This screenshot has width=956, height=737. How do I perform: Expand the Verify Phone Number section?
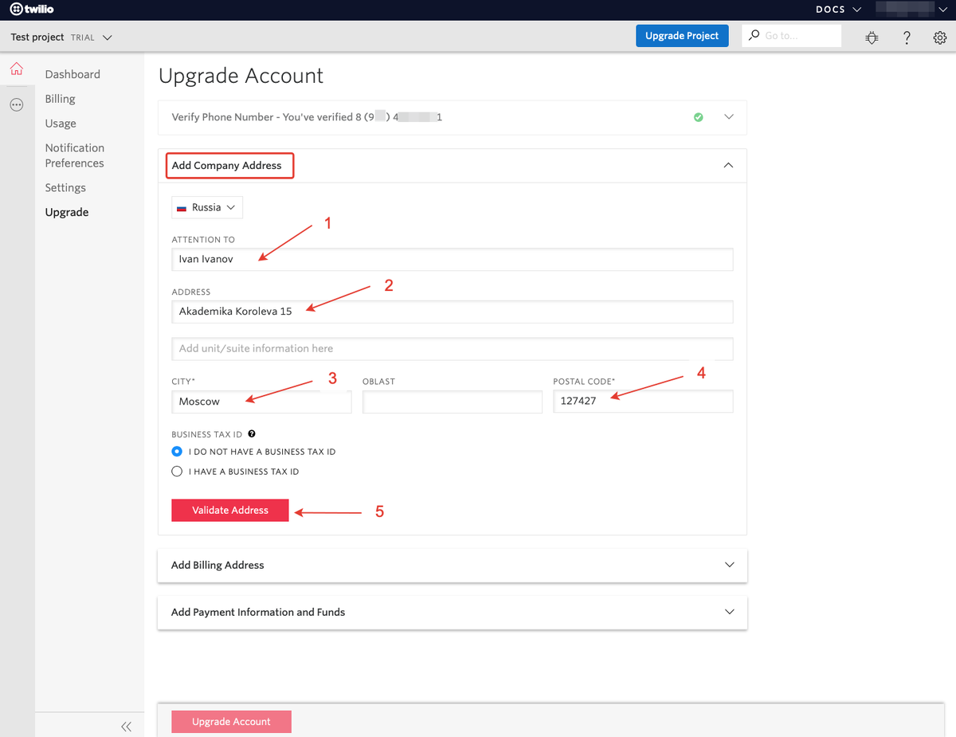point(728,117)
